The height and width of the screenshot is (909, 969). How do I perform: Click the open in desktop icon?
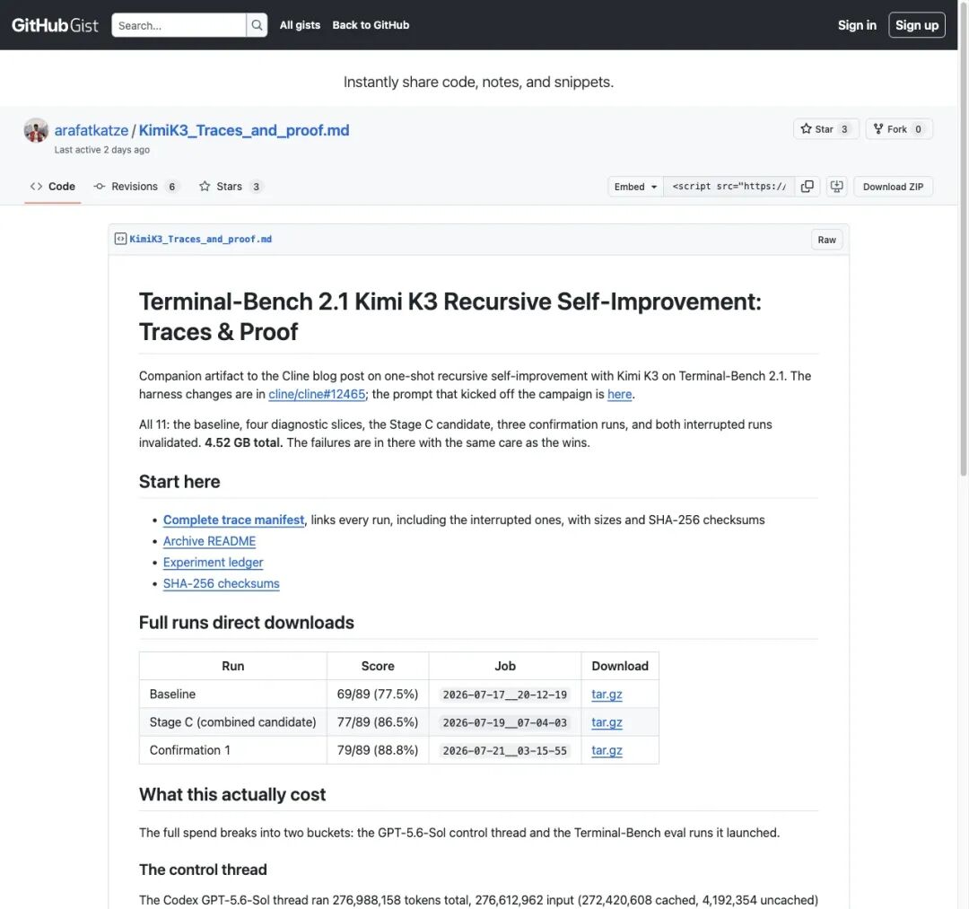837,187
